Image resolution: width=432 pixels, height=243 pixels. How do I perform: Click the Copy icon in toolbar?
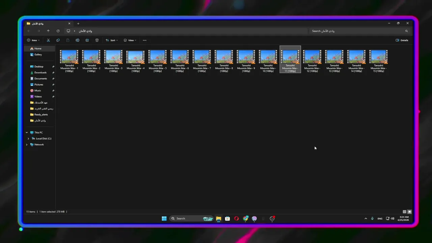58,40
